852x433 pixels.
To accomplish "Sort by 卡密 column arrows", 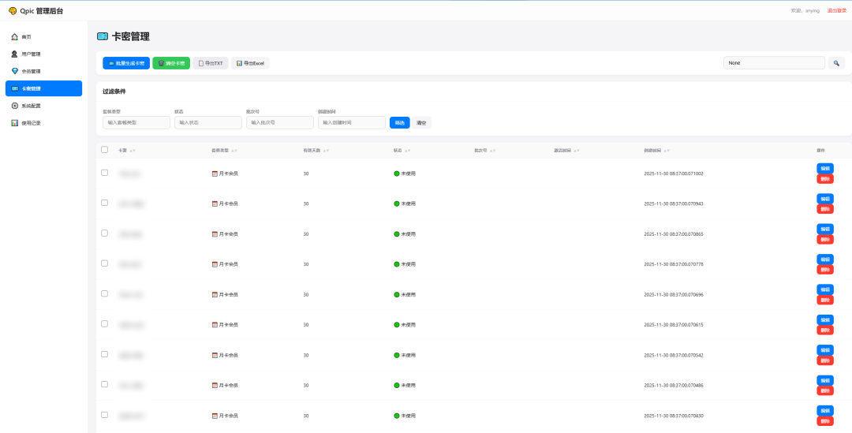I will [133, 151].
